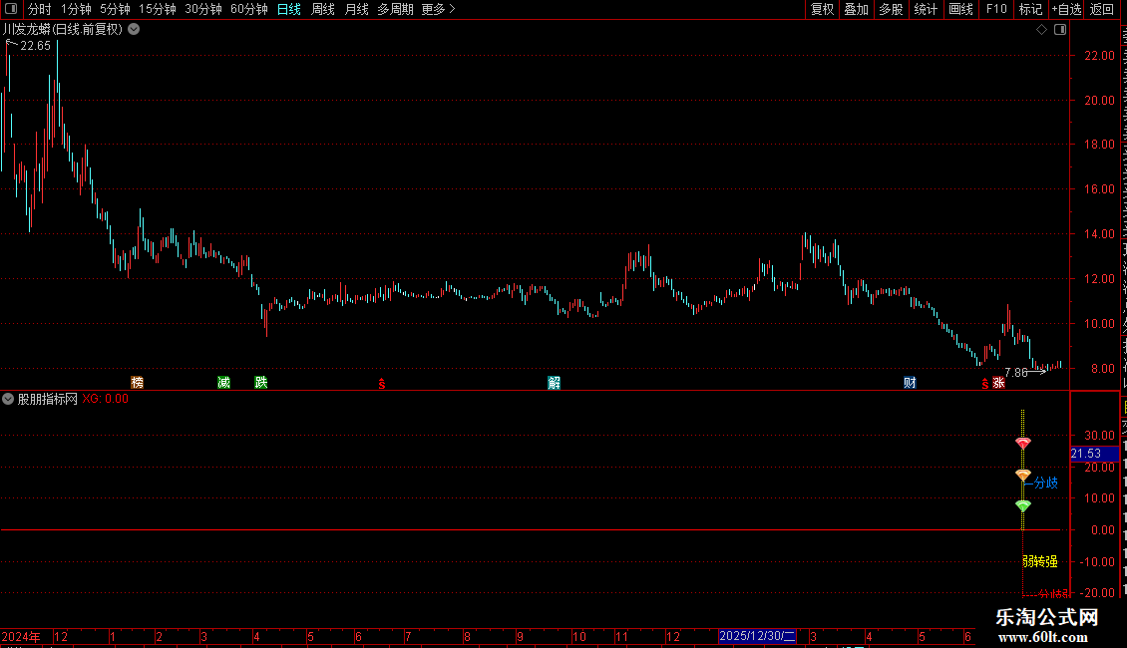Click the cyan 解 marker icon
This screenshot has width=1127, height=648.
pos(555,382)
